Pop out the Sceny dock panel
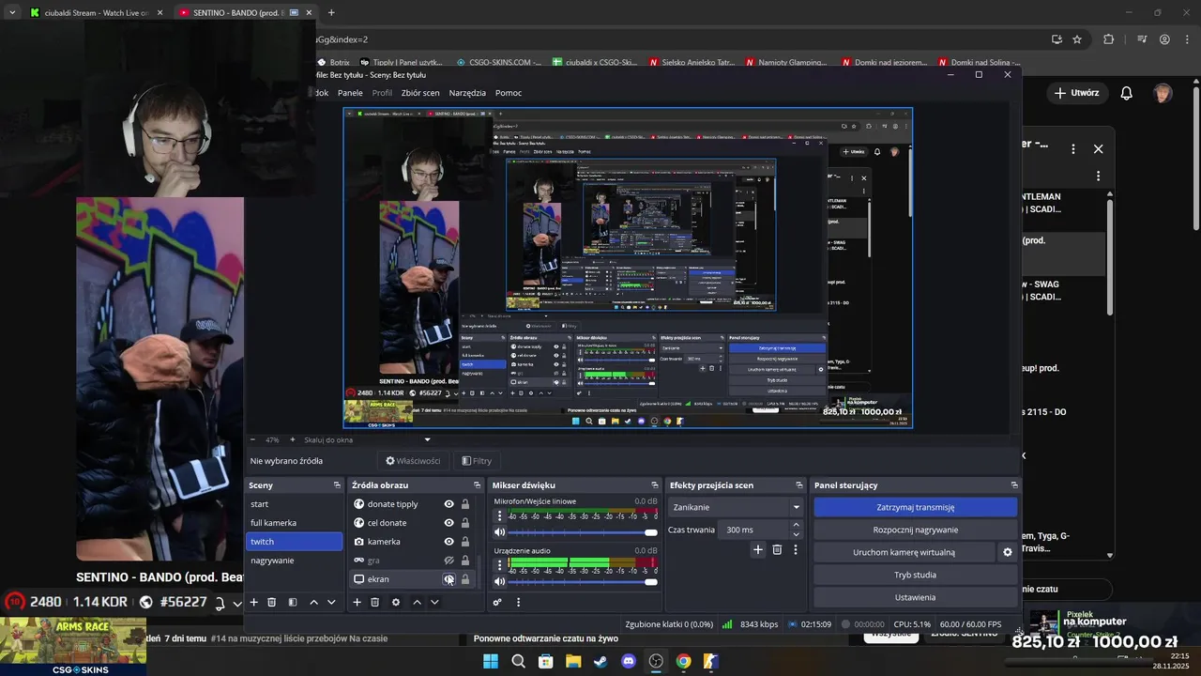The image size is (1201, 676). click(337, 485)
